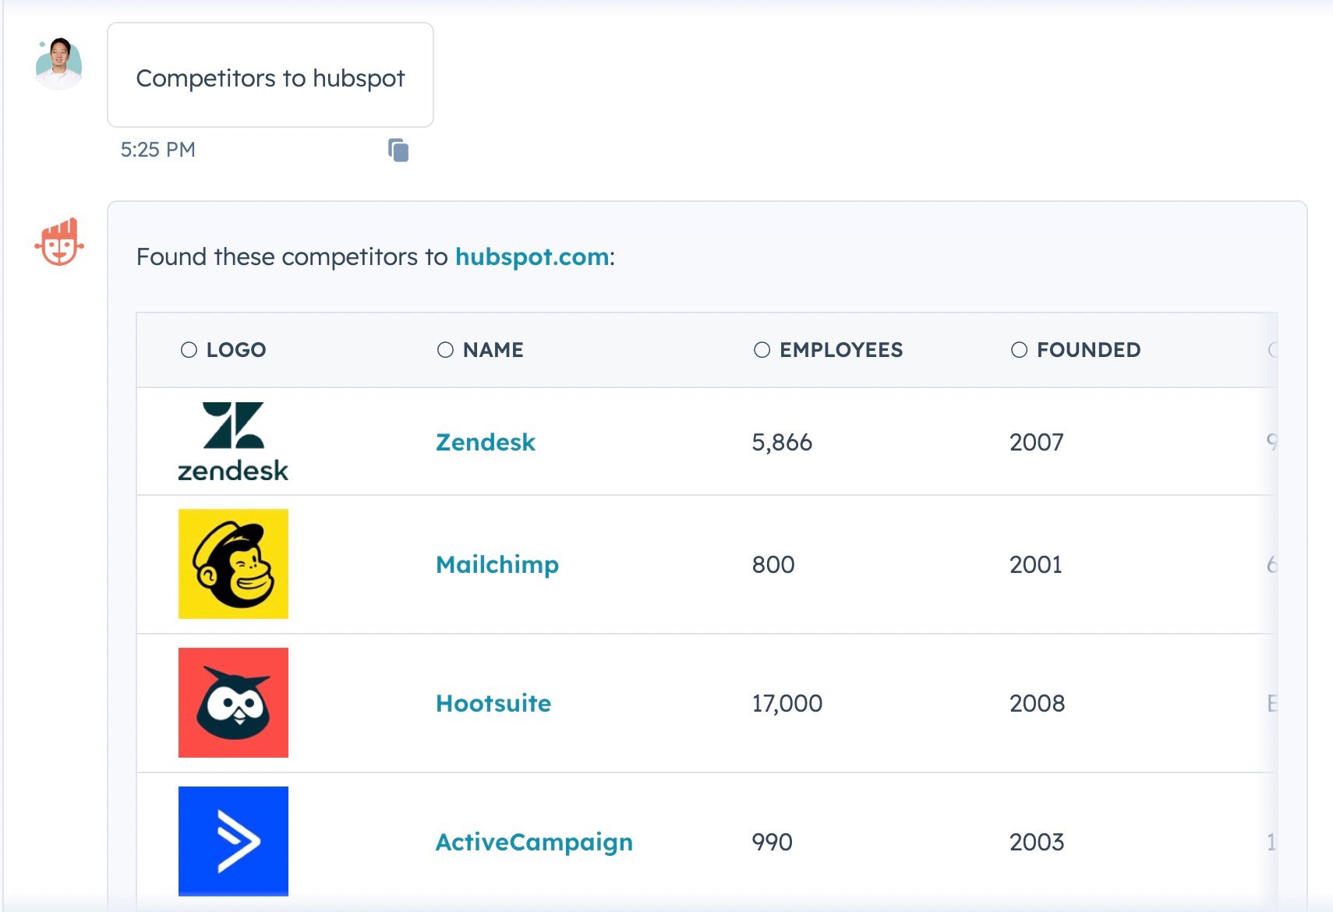Screen dimensions: 1333x912
Task: Open the Mailchimp company link
Action: click(x=497, y=564)
